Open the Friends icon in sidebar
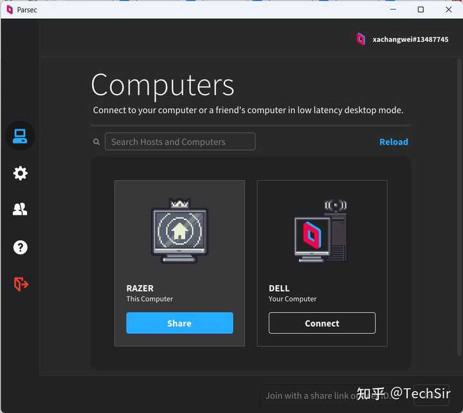The height and width of the screenshot is (413, 463). 20,209
